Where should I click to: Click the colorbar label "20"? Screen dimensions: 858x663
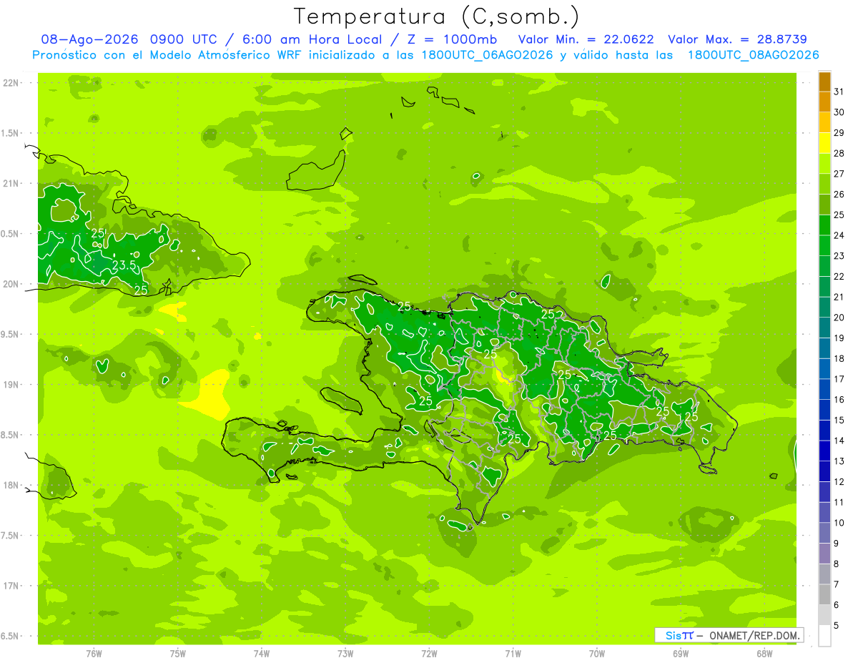(x=839, y=318)
